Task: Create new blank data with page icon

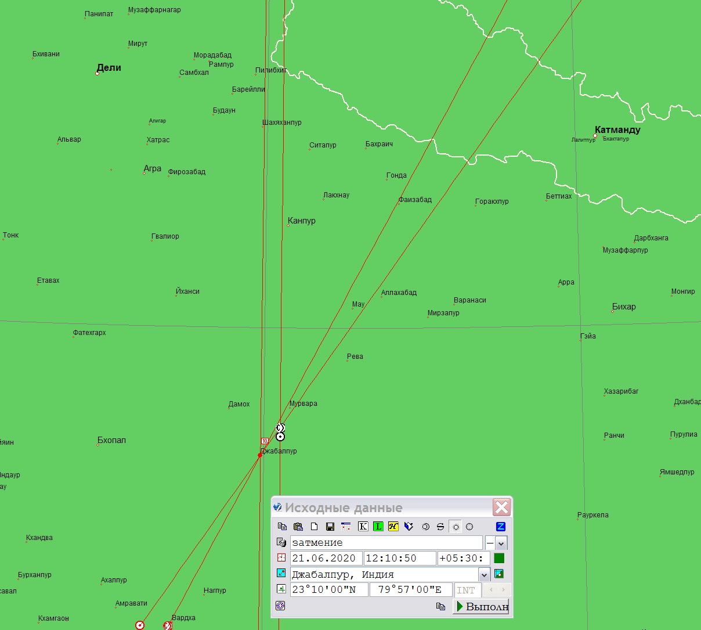Action: click(x=314, y=527)
